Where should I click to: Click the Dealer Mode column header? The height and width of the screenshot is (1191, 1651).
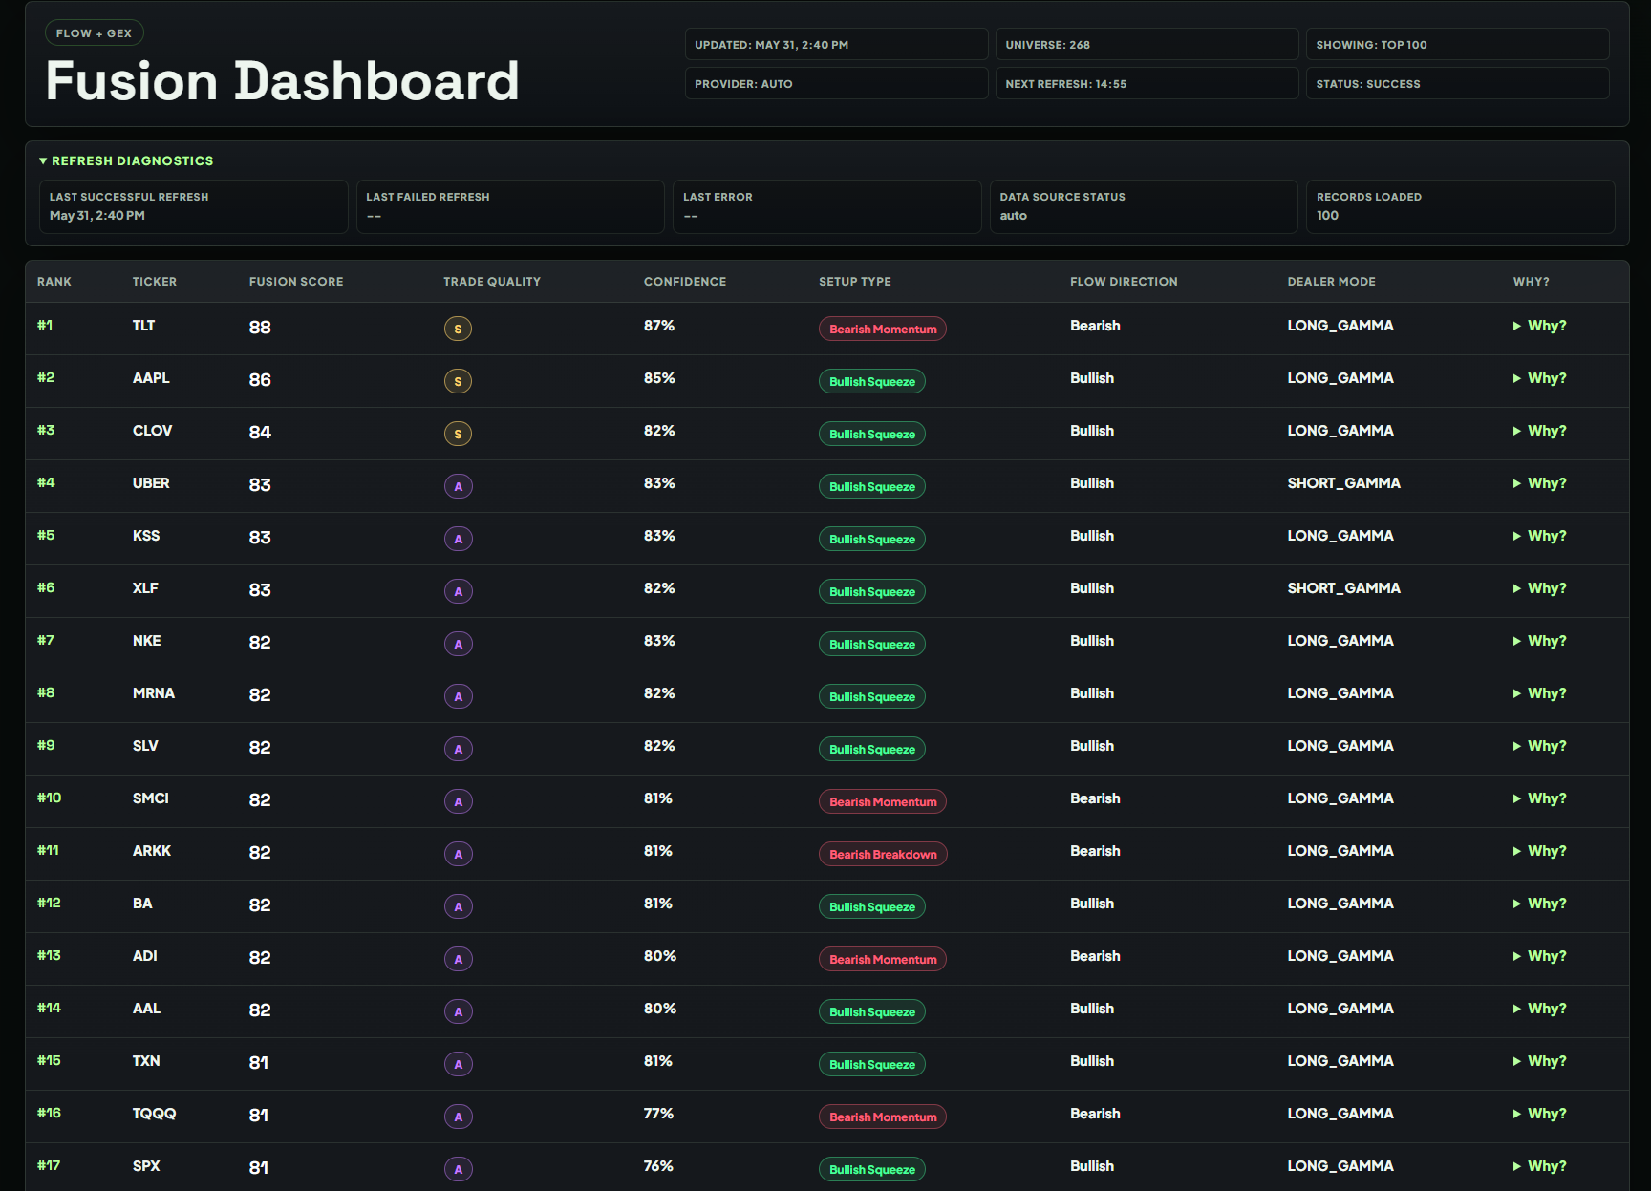1332,282
